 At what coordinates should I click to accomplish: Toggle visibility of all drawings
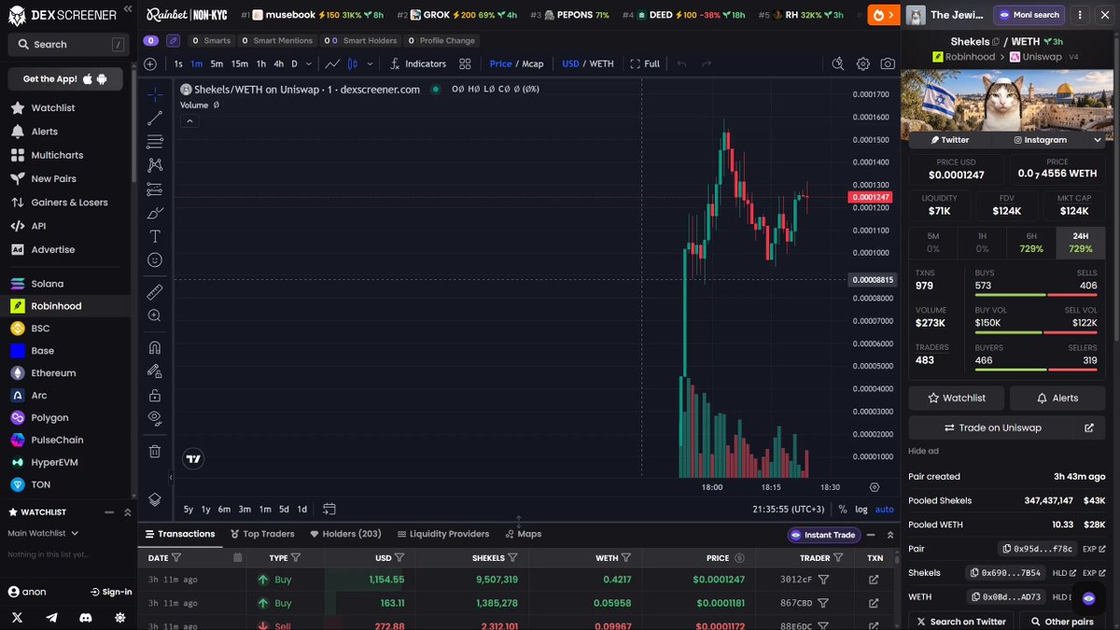(155, 417)
